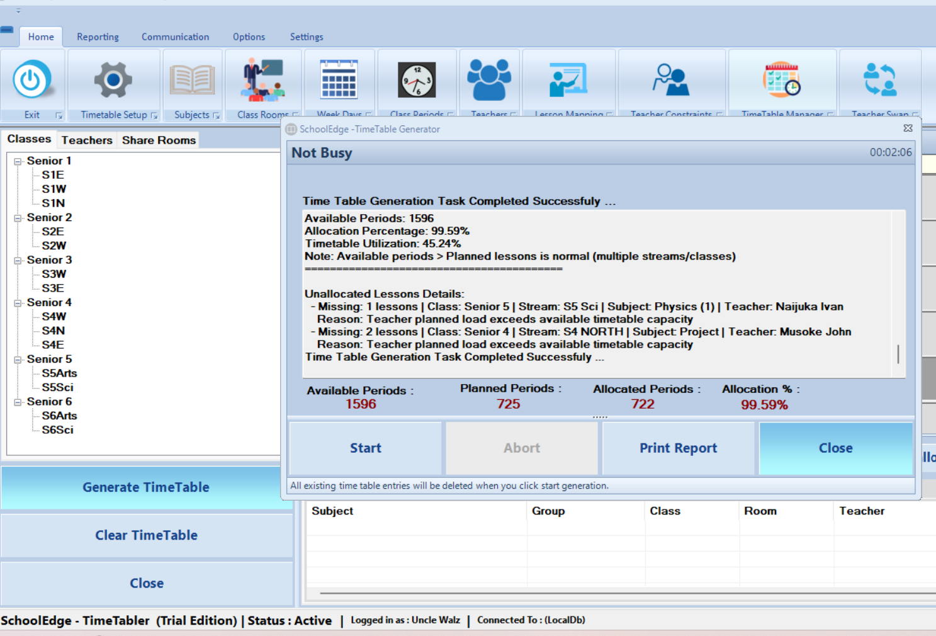The width and height of the screenshot is (936, 636).
Task: Select class S5Sci in tree
Action: 58,387
